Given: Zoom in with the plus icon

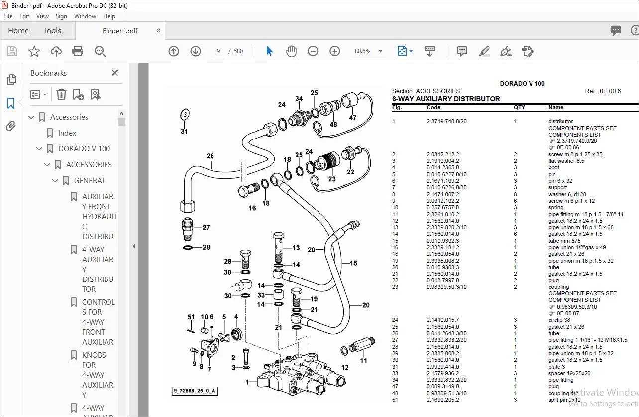Looking at the screenshot, I should [x=335, y=51].
